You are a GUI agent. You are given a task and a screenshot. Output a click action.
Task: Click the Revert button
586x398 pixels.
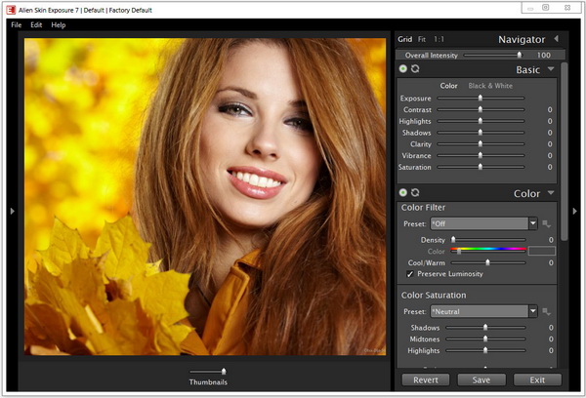pyautogui.click(x=426, y=379)
